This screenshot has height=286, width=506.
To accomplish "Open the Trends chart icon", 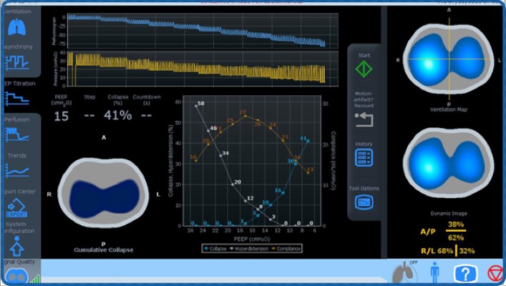I will [x=16, y=170].
